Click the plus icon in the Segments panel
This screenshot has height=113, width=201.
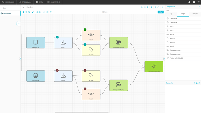click(194, 83)
